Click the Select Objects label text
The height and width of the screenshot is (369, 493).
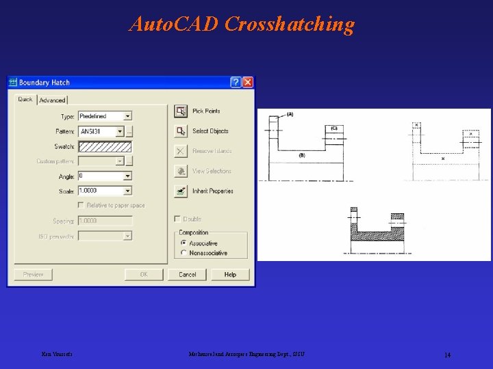[210, 131]
